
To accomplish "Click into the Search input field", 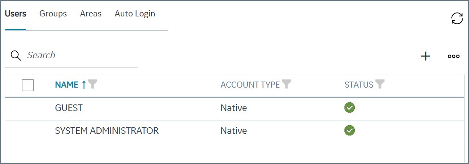I will pyautogui.click(x=81, y=55).
